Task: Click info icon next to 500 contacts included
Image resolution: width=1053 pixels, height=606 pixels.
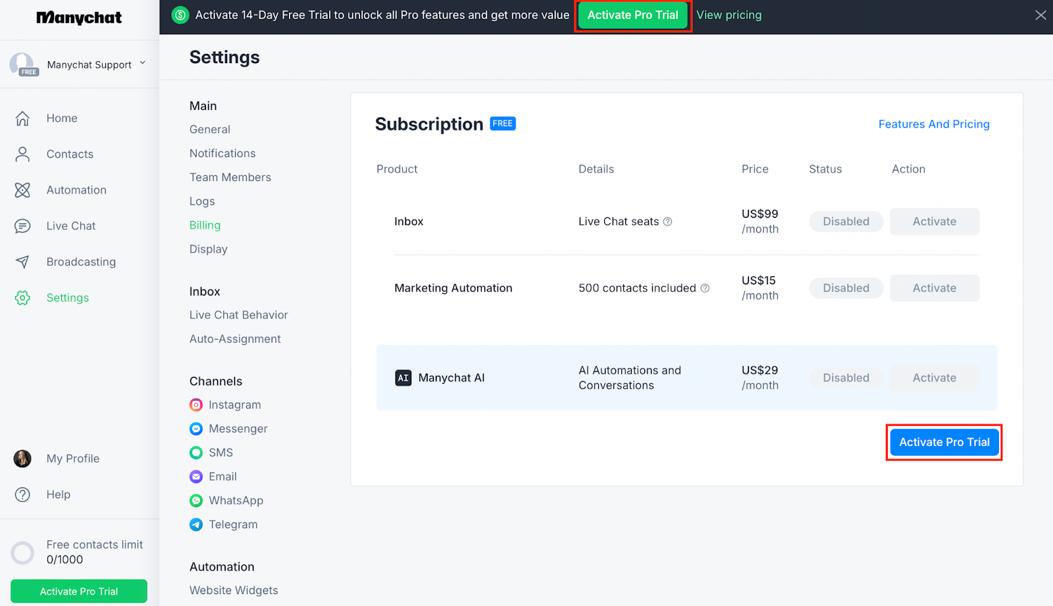Action: click(705, 288)
